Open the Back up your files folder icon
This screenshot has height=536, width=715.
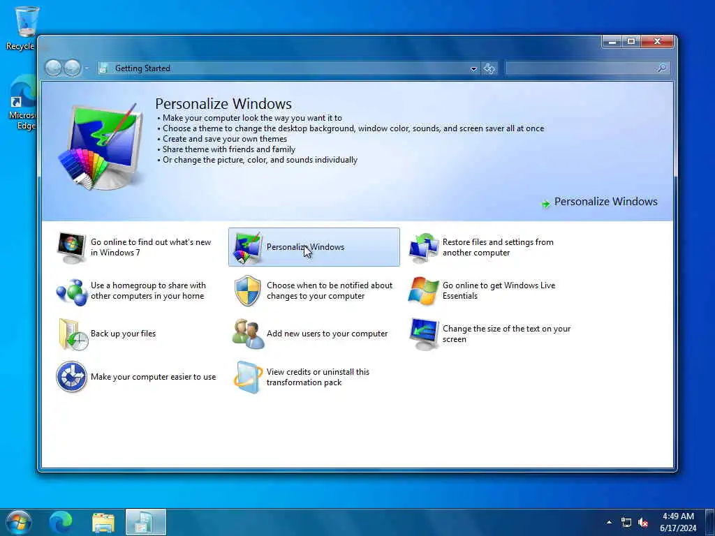tap(72, 334)
